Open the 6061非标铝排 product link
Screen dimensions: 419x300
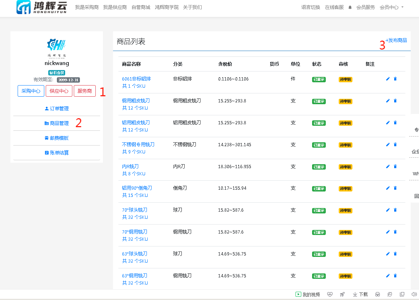click(x=136, y=79)
